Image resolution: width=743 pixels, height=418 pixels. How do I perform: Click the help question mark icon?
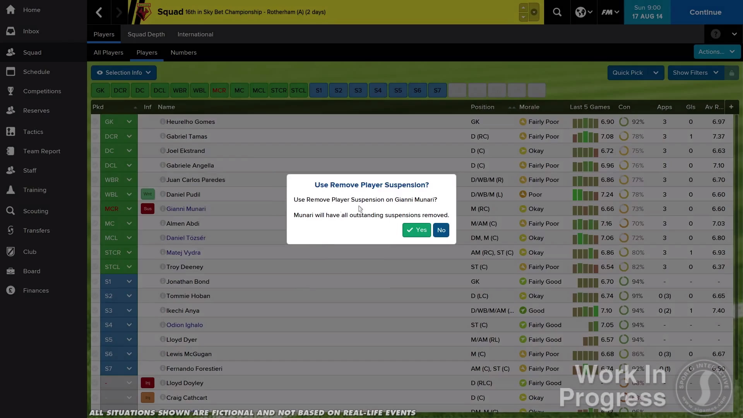click(716, 34)
